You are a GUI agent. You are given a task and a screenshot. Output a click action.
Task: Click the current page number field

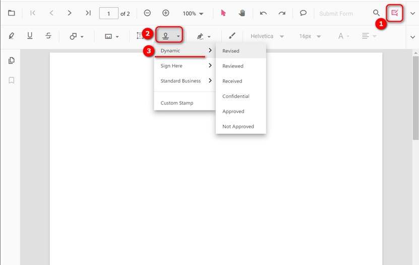click(109, 14)
